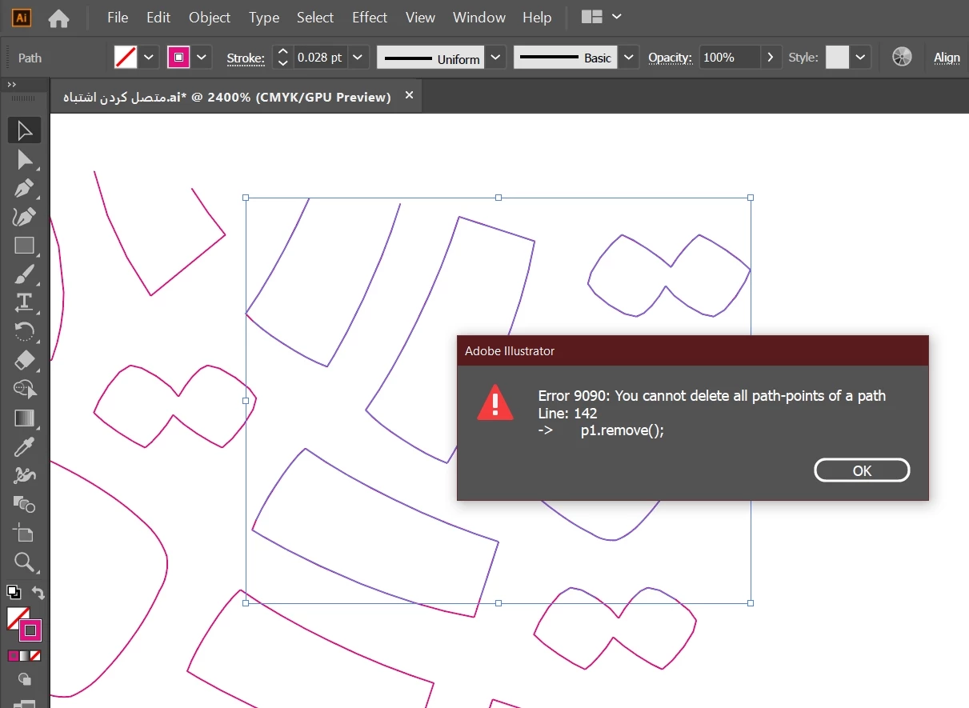Viewport: 969px width, 708px height.
Task: Open the graphic Style dropdown
Action: click(860, 57)
